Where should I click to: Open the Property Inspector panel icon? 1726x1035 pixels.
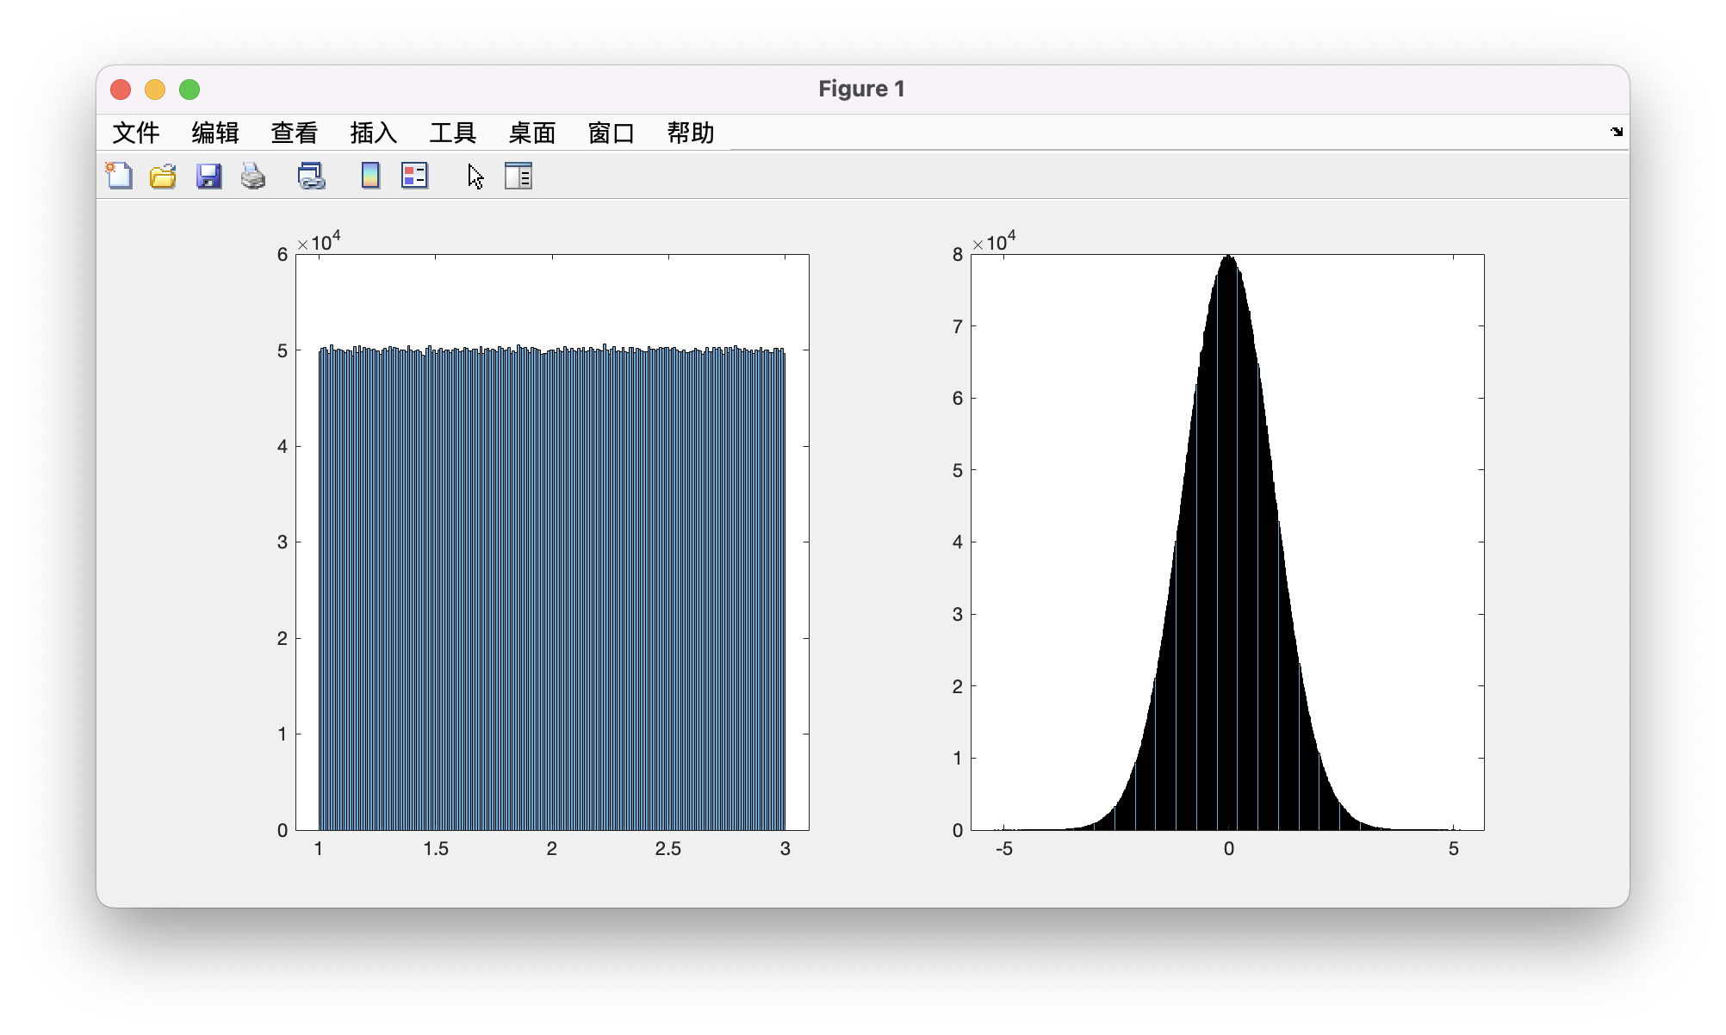(518, 176)
